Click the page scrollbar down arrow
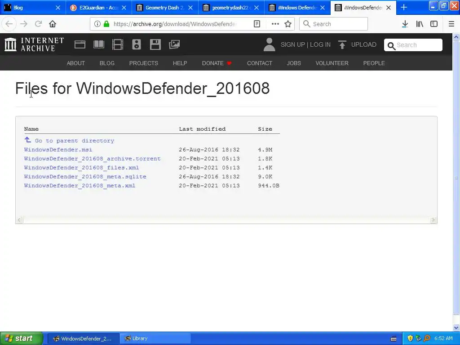 (x=456, y=327)
